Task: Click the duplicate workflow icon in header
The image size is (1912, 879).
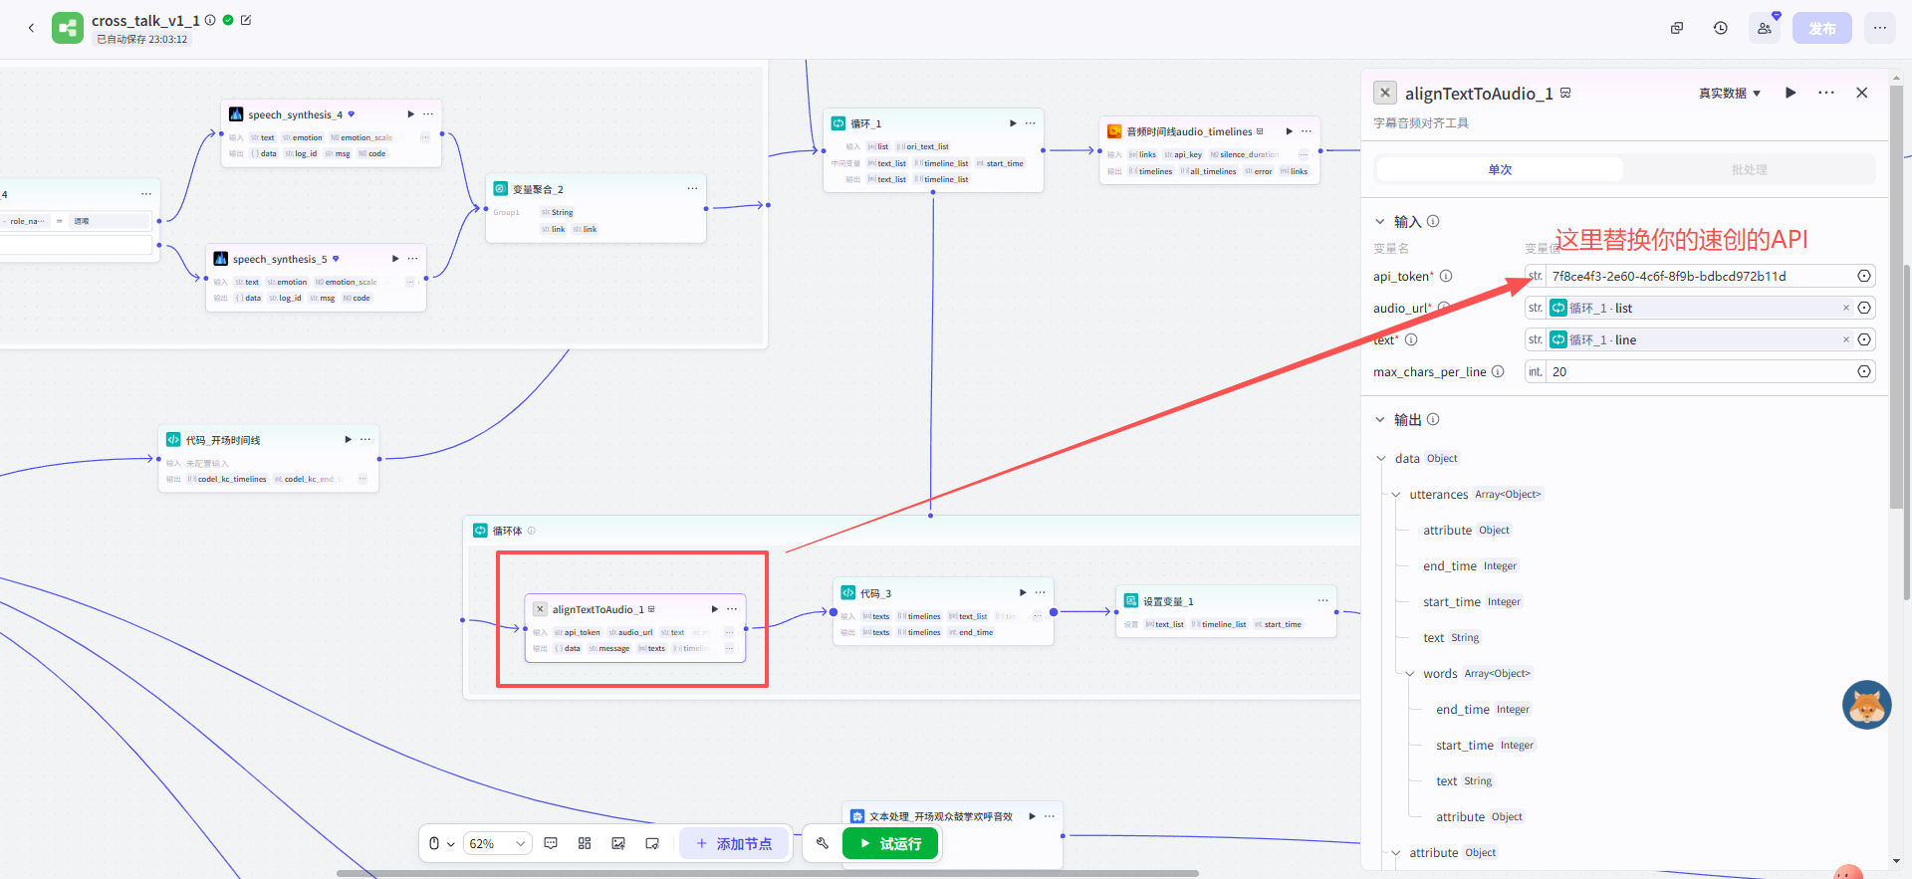Action: [1677, 28]
